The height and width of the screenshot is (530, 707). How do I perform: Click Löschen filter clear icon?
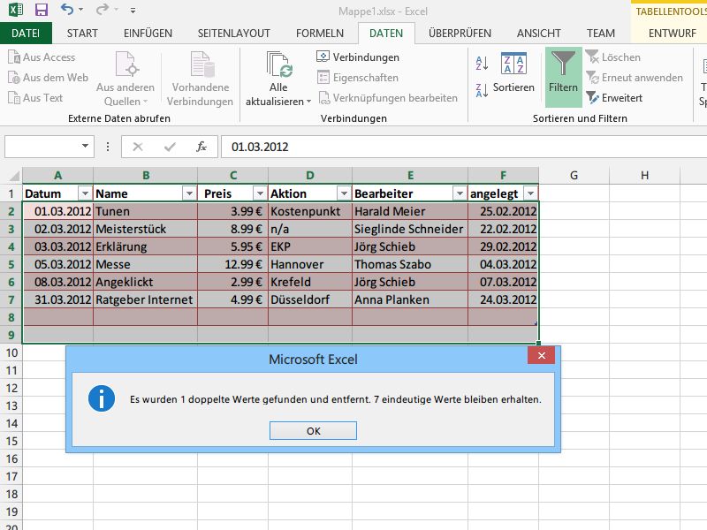pos(592,57)
